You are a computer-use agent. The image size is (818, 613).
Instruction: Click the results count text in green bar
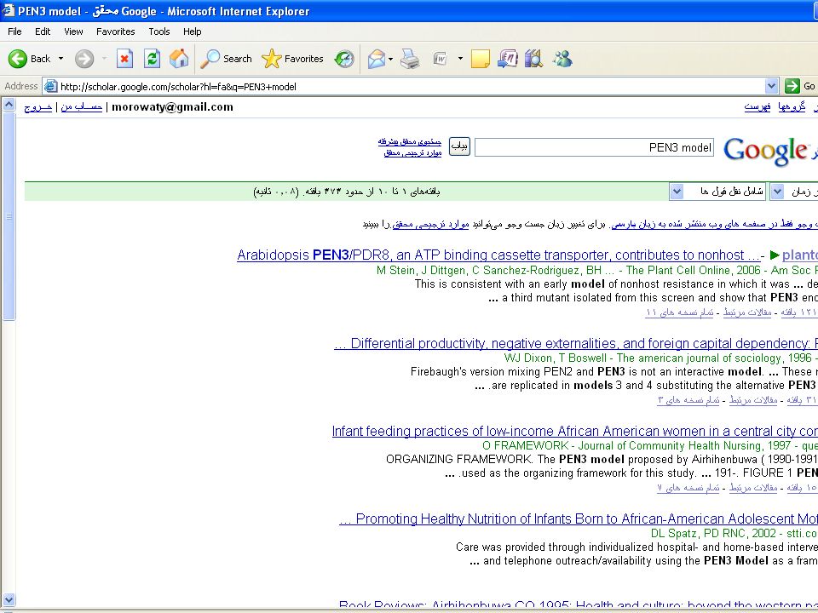[347, 192]
